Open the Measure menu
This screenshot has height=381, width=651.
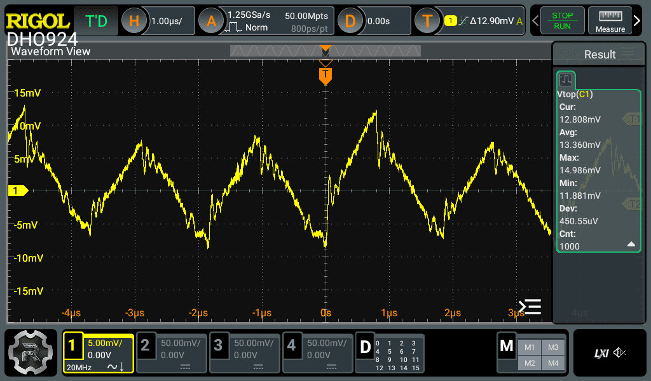point(610,21)
